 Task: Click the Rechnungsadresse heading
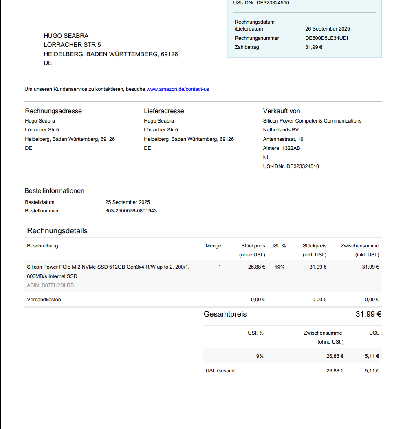pos(53,111)
